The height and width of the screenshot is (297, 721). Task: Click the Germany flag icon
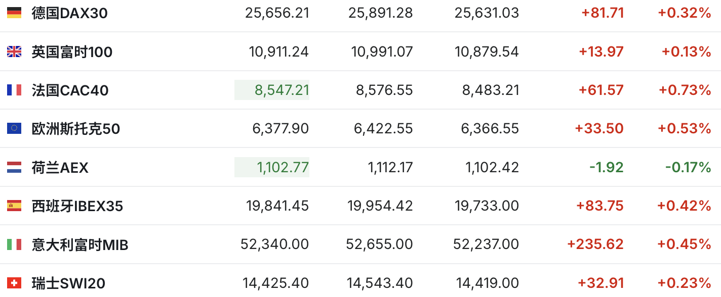(x=14, y=13)
